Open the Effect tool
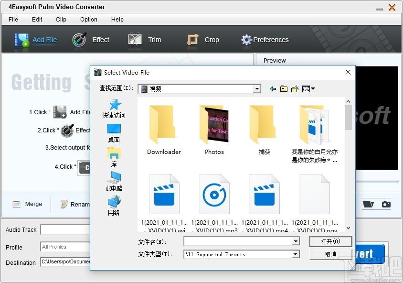Image resolution: width=403 pixels, height=283 pixels. [x=80, y=40]
